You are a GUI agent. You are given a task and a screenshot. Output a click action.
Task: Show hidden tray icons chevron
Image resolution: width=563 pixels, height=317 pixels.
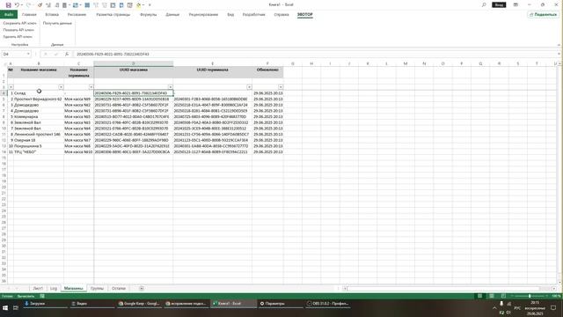point(494,308)
